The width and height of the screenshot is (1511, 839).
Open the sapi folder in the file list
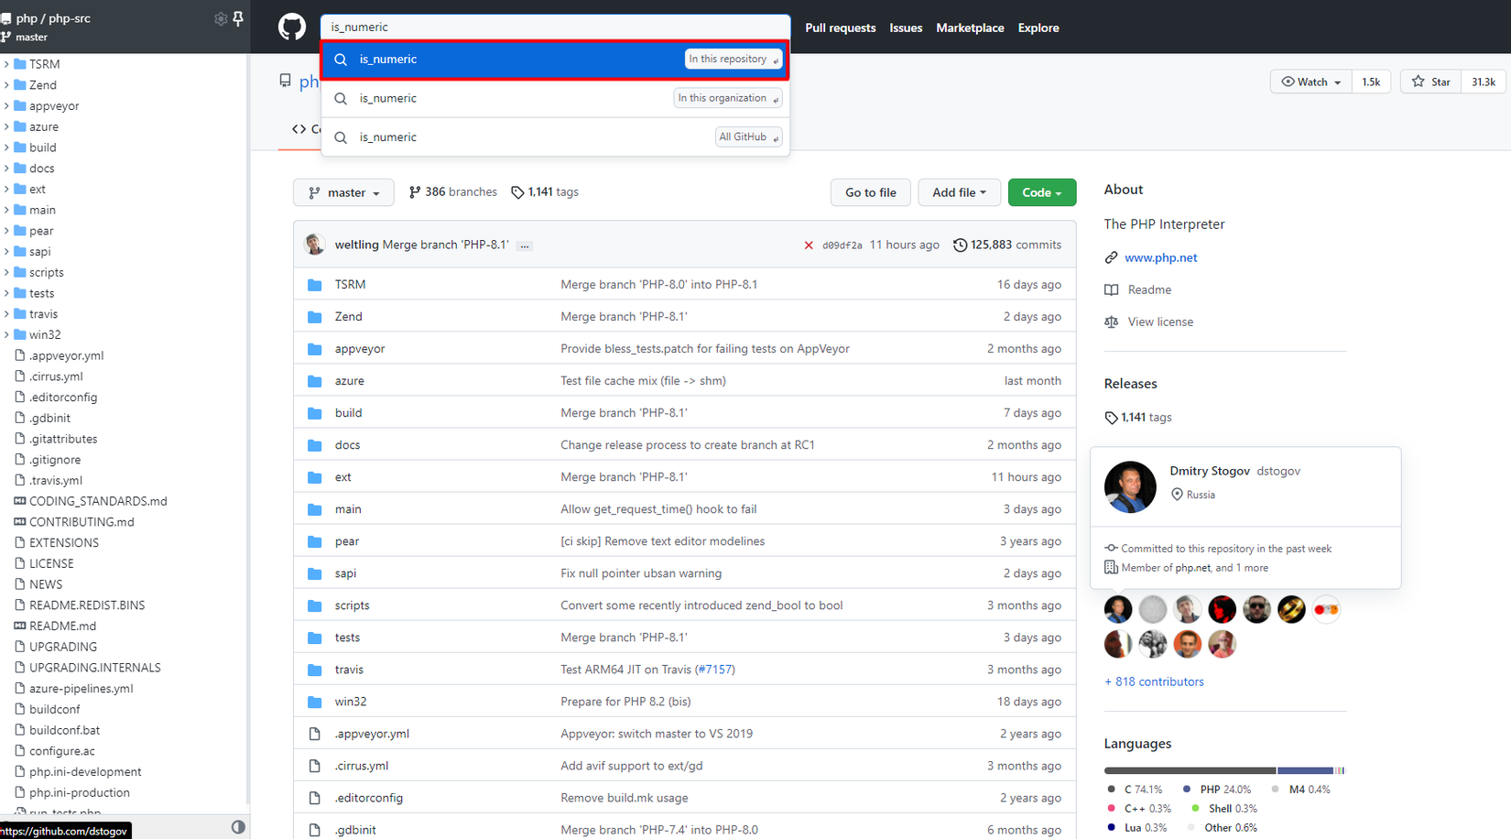click(345, 573)
